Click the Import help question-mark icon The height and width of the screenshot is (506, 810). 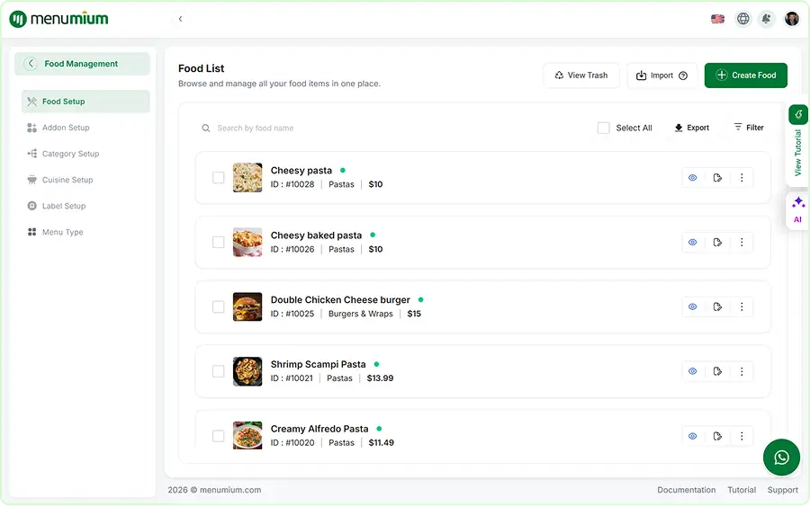pos(683,75)
